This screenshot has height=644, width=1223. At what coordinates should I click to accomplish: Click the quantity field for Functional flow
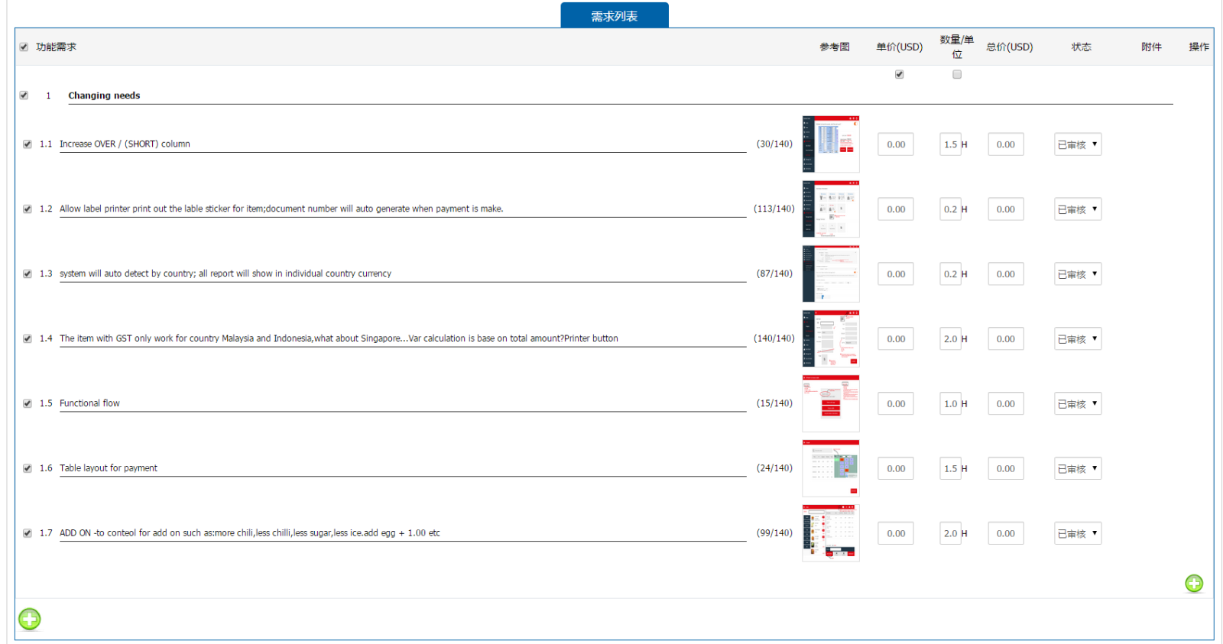[950, 404]
